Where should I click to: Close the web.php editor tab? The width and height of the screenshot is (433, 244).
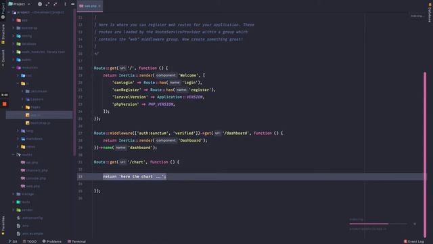coord(99,6)
